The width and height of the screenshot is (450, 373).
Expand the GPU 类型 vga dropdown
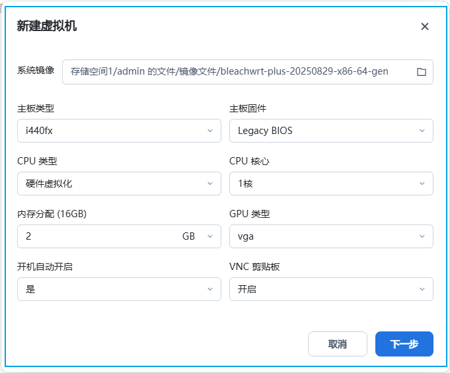point(331,236)
